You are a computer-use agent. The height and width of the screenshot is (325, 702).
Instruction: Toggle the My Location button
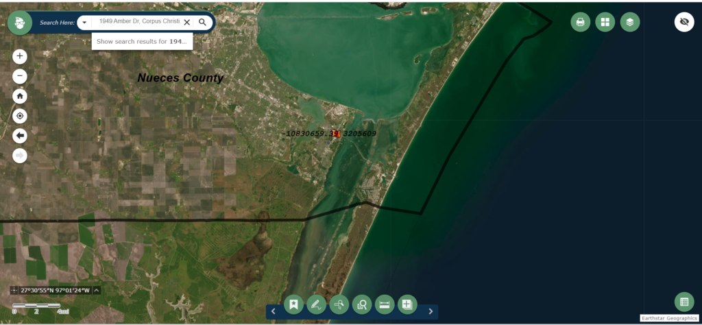point(20,117)
